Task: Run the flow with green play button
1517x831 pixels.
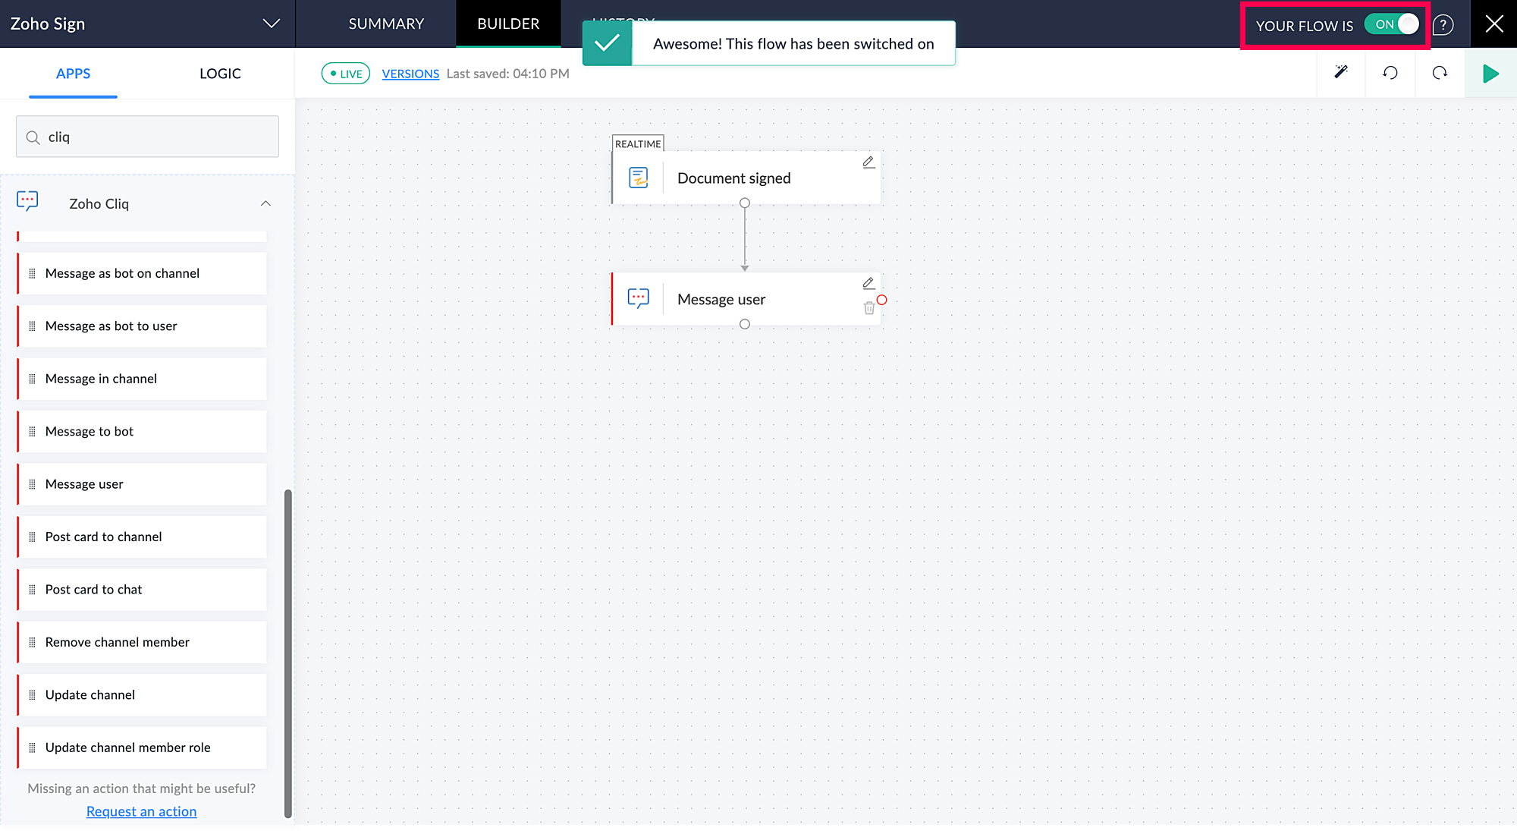Action: tap(1490, 74)
